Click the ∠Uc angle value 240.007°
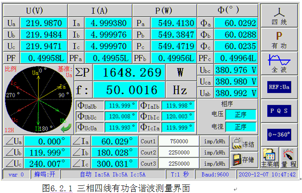This screenshot has height=193, width=302. (x=47, y=164)
